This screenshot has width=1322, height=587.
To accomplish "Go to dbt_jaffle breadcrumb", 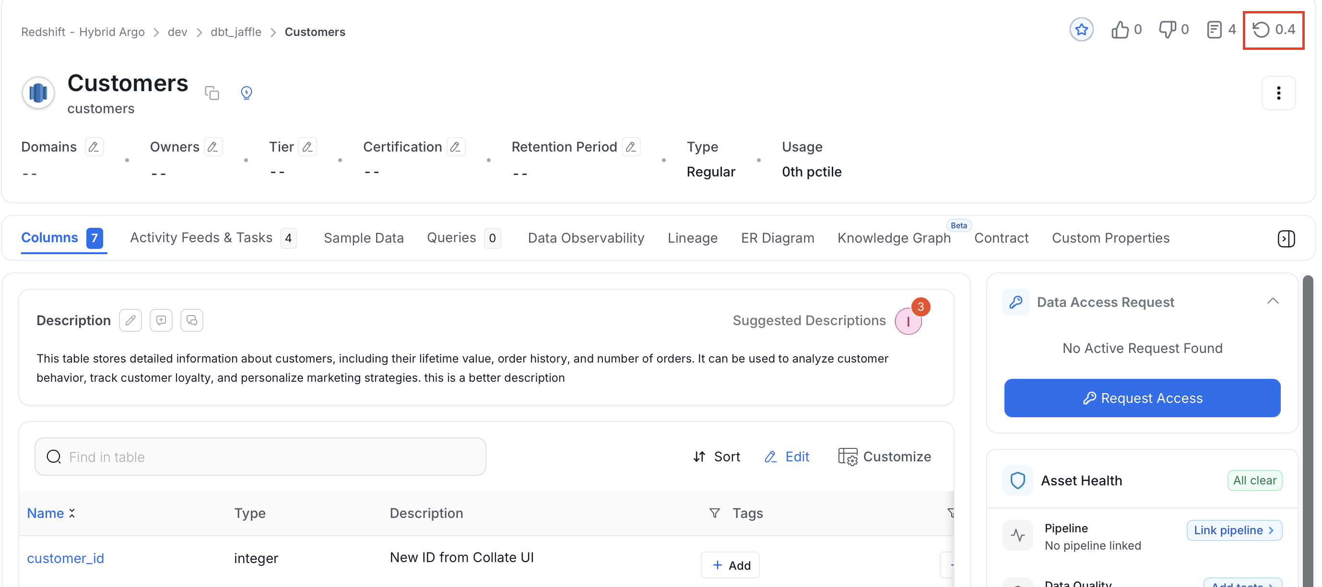I will [236, 32].
